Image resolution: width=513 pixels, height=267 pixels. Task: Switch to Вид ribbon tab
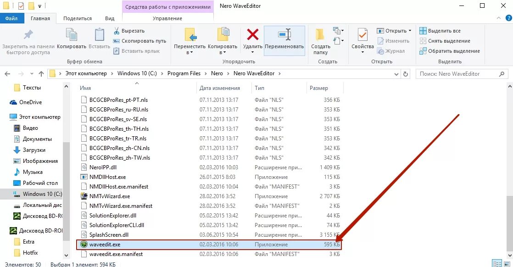tap(110, 18)
